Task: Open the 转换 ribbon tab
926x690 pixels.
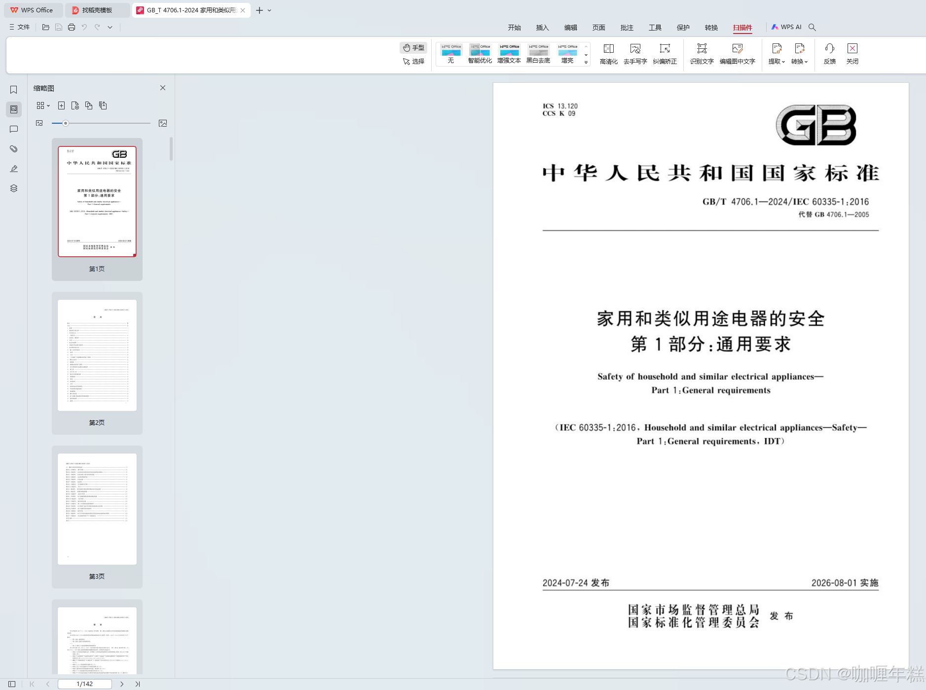Action: 711,28
